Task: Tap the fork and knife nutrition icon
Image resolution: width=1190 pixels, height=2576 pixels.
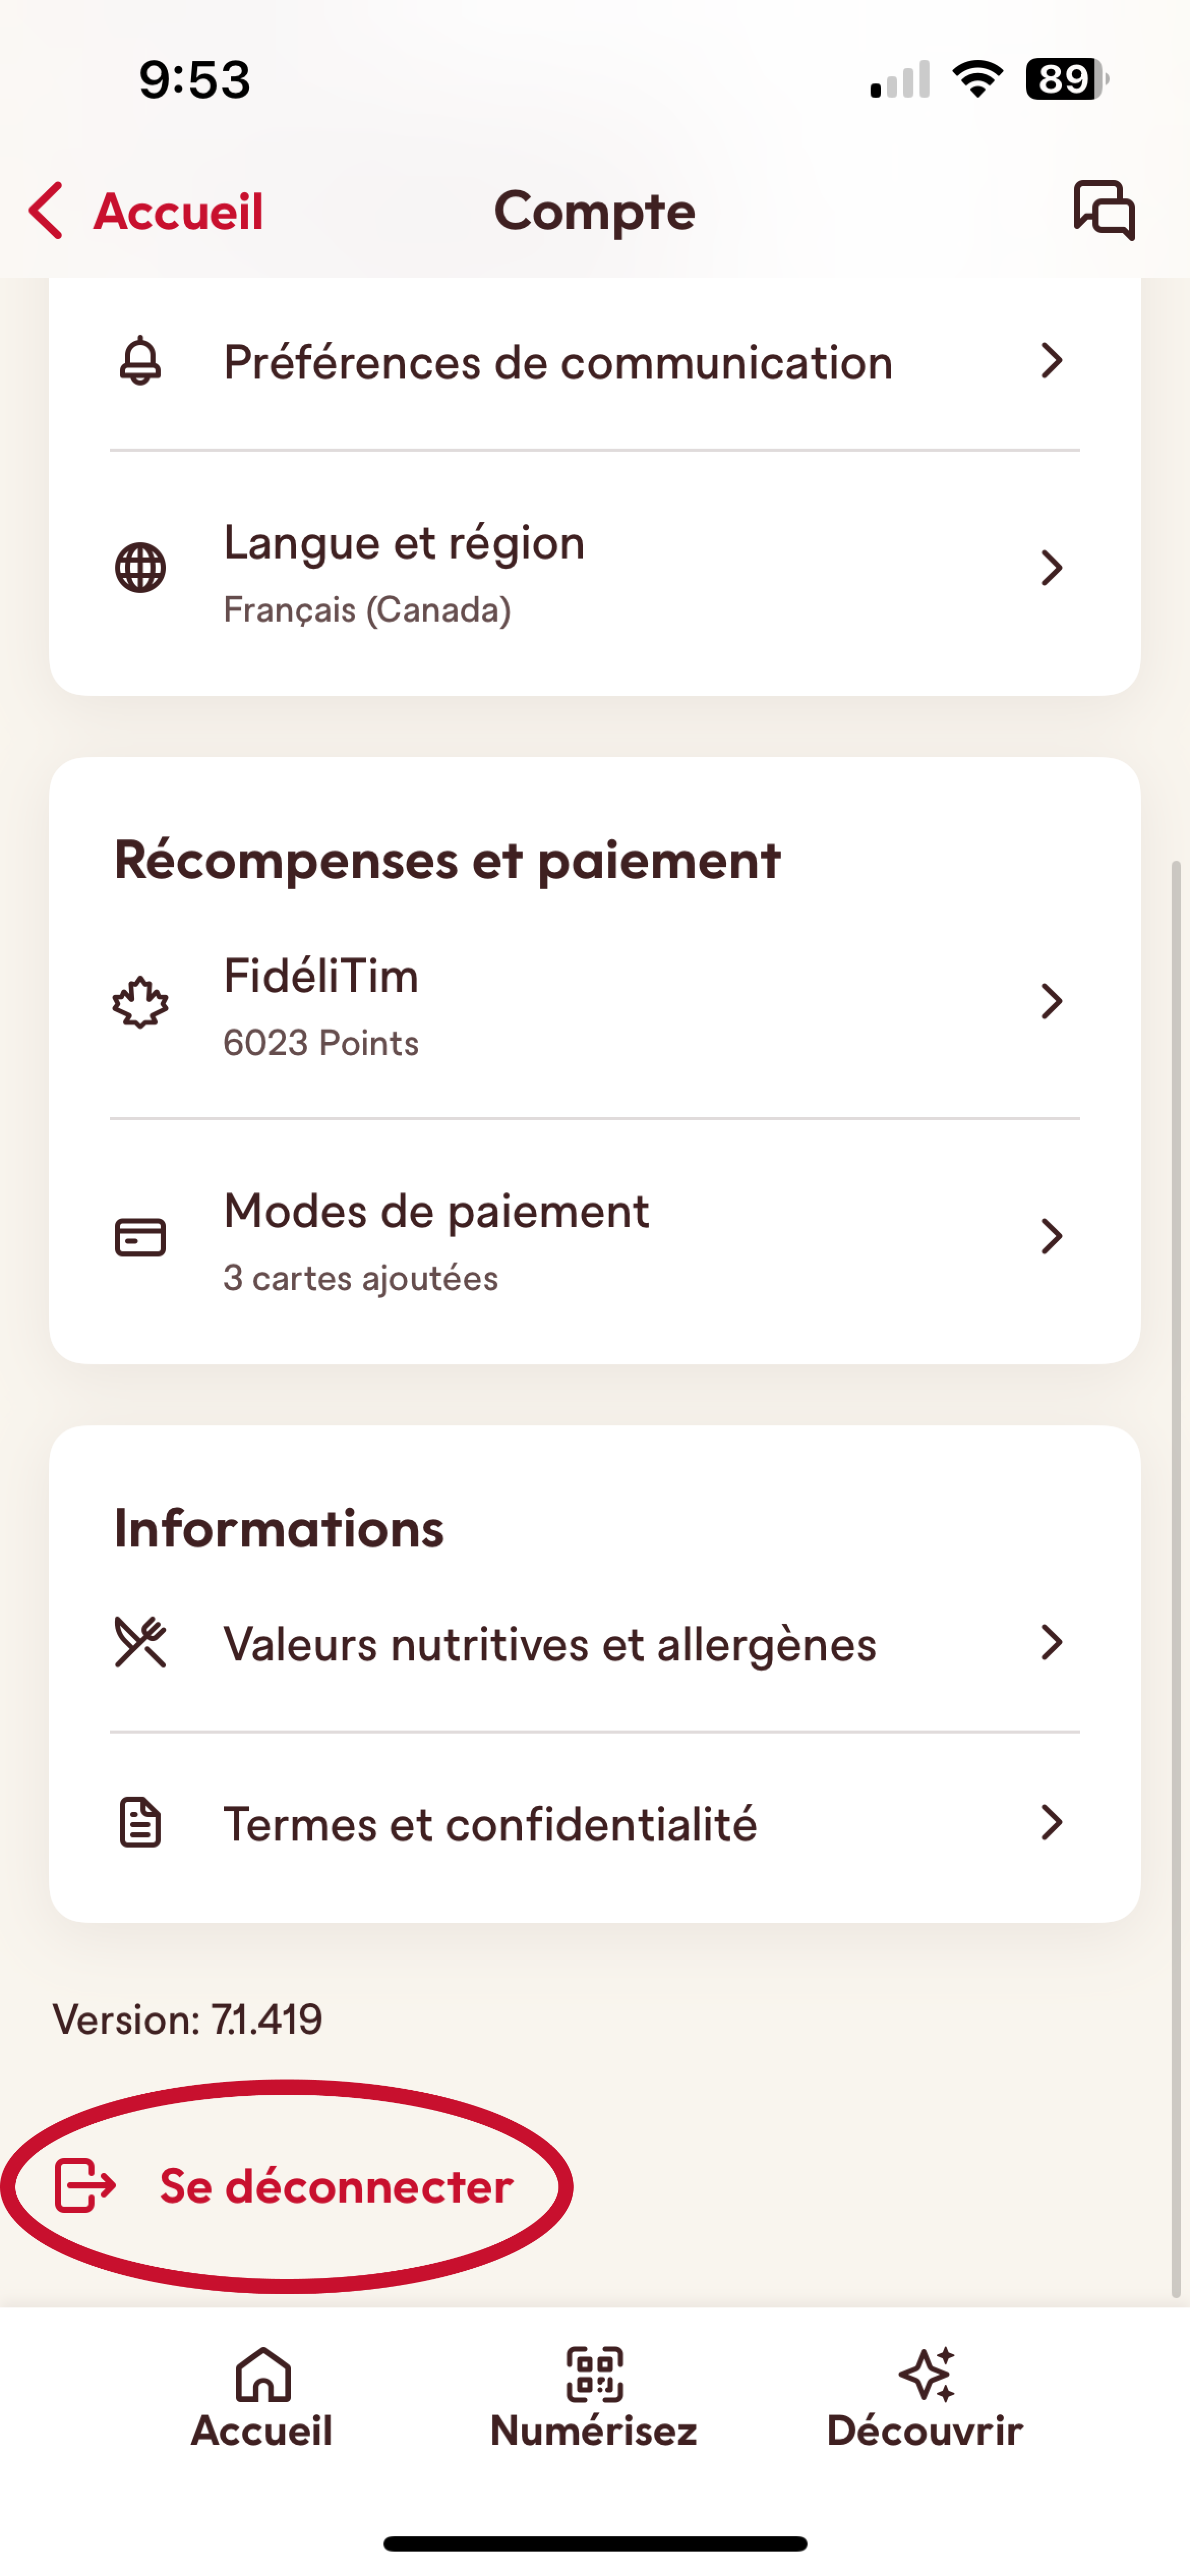Action: [x=140, y=1642]
